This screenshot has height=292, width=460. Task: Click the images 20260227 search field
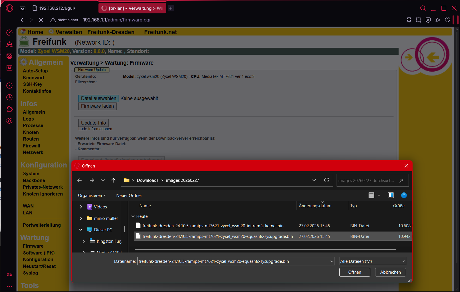(369, 180)
